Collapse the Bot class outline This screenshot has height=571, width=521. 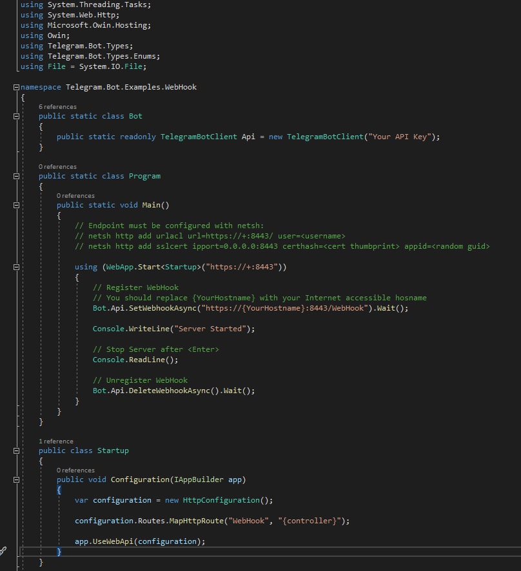pyautogui.click(x=16, y=116)
